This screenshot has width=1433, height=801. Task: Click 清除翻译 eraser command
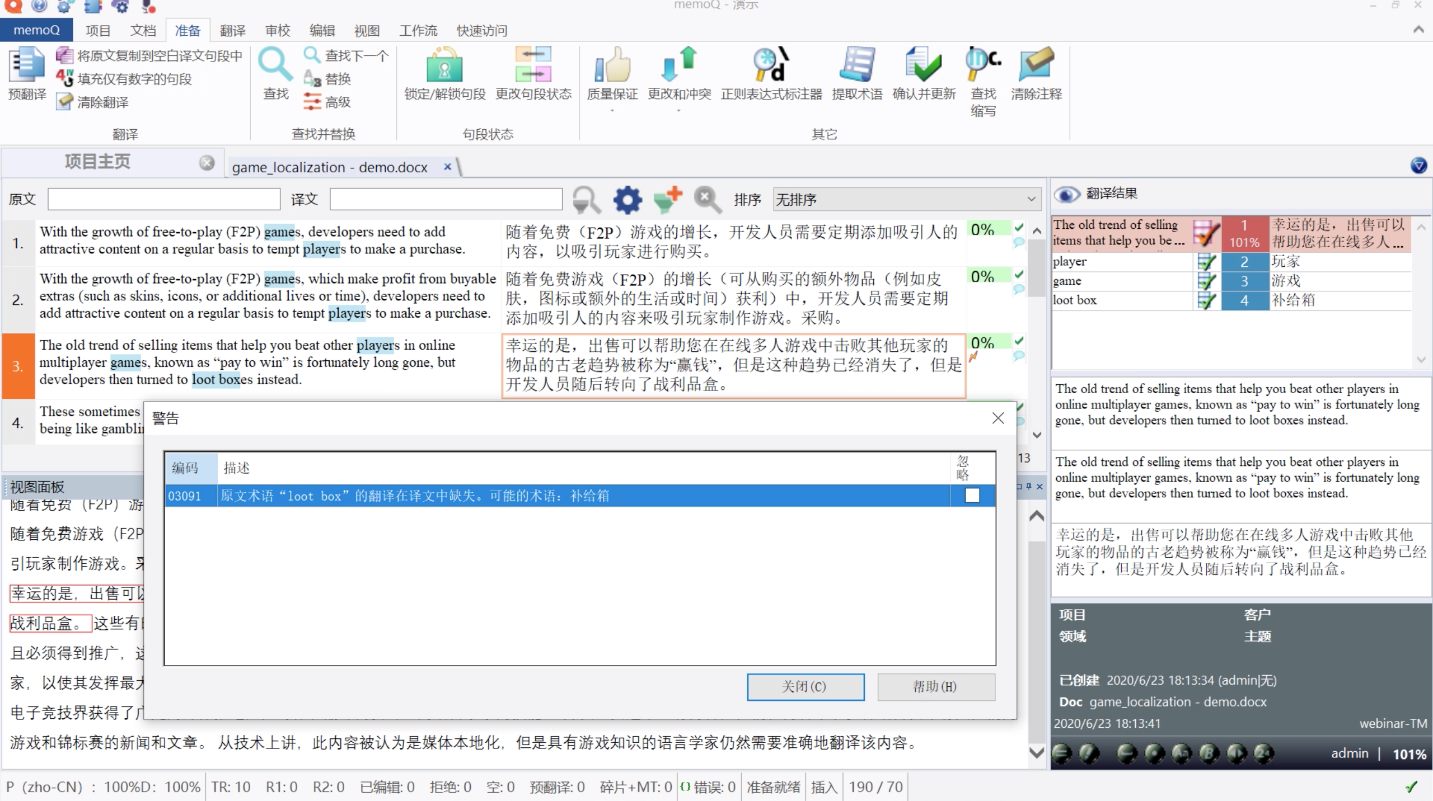(x=92, y=102)
